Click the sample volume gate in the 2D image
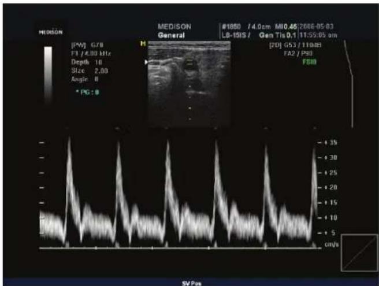 tap(189, 64)
